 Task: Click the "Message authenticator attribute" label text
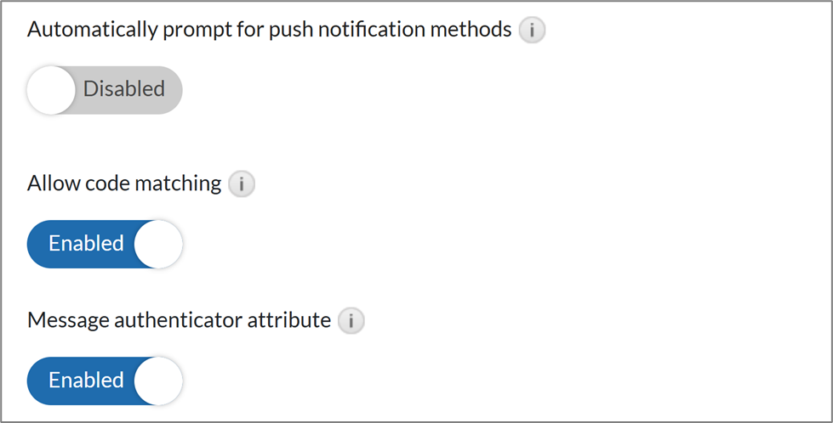179,321
